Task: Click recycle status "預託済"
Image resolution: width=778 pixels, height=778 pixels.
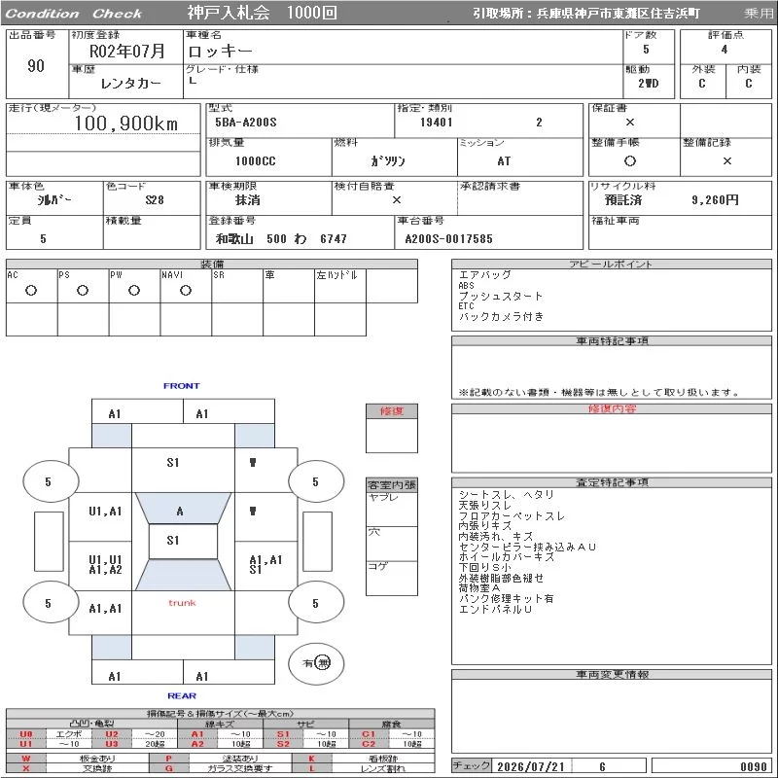Action: (623, 200)
